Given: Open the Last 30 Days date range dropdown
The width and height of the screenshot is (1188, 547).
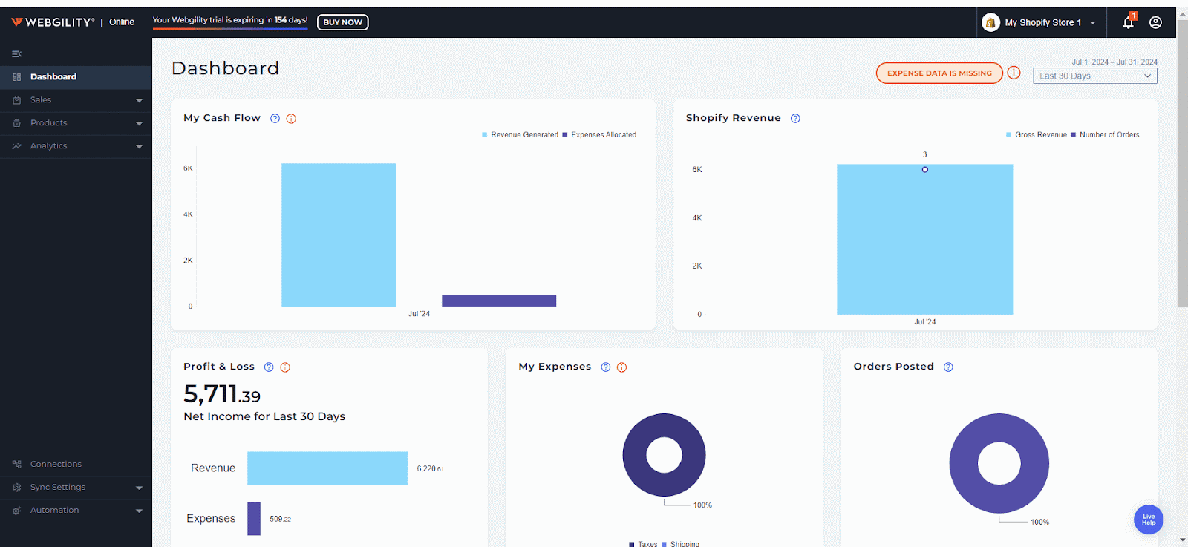Looking at the screenshot, I should [x=1094, y=76].
